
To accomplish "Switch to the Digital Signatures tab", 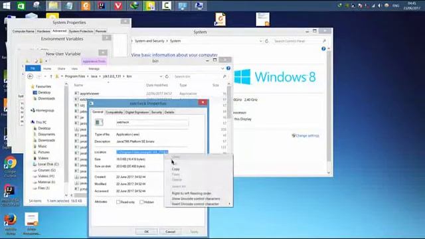I will point(137,112).
